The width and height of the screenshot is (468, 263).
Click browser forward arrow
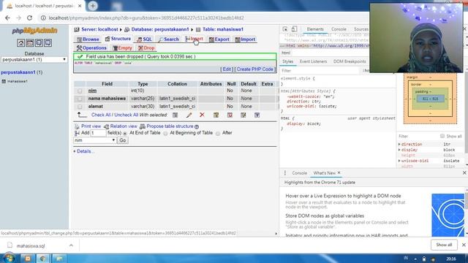18,18
